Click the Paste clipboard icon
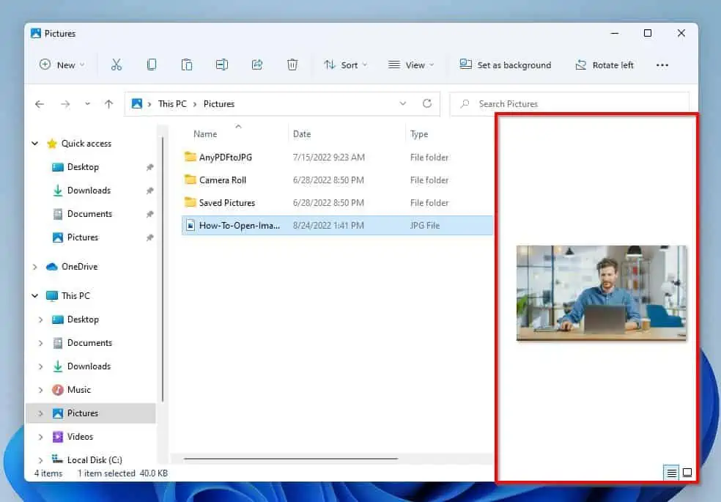Image resolution: width=721 pixels, height=502 pixels. coord(187,64)
